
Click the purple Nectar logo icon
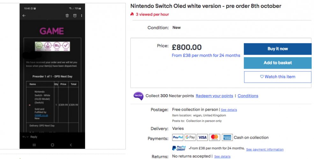click(x=138, y=96)
